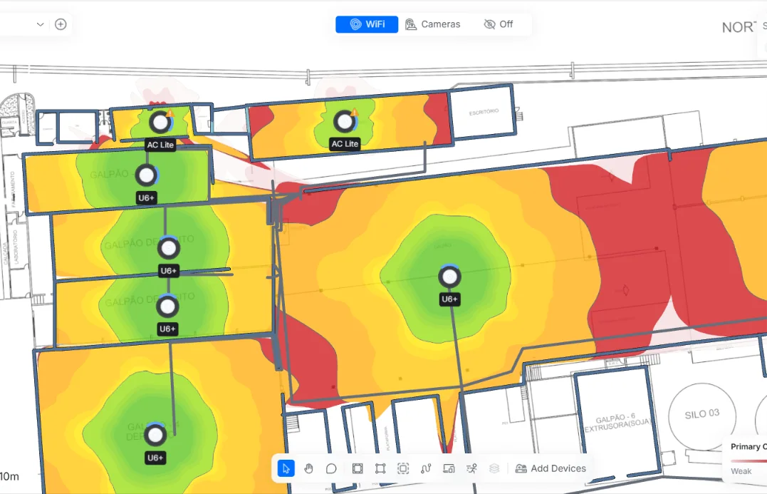
Task: Choose the framed room drawing tool
Action: (x=358, y=468)
